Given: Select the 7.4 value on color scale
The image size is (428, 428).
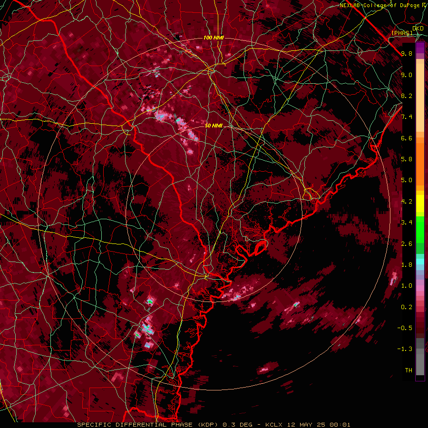Looking at the screenshot, I should point(407,117).
